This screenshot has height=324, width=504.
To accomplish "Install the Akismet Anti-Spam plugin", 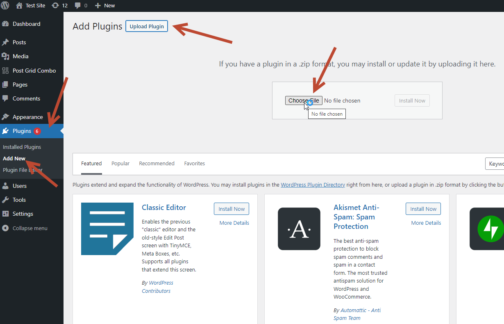I will [423, 209].
